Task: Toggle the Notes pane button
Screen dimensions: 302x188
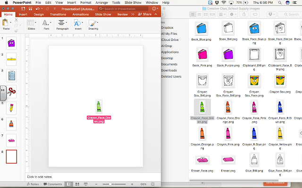Action: coord(33,184)
